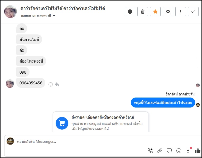React to message 0984059456 with smiley
202x158 pixels.
(x=51, y=84)
